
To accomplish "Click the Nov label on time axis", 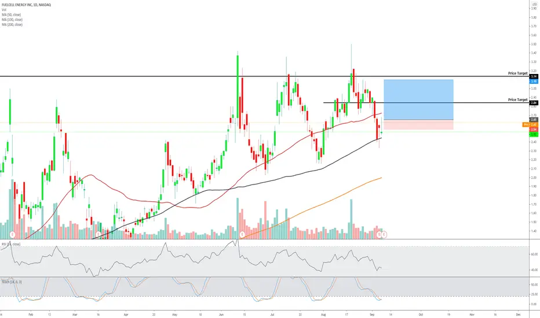I will [472, 315].
